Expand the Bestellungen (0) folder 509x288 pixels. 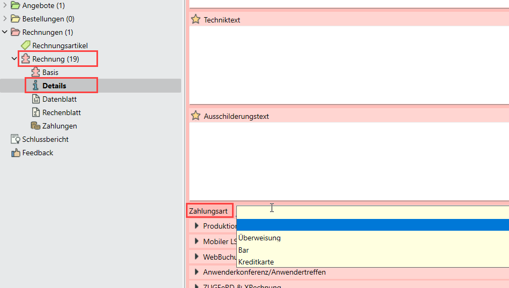click(5, 19)
